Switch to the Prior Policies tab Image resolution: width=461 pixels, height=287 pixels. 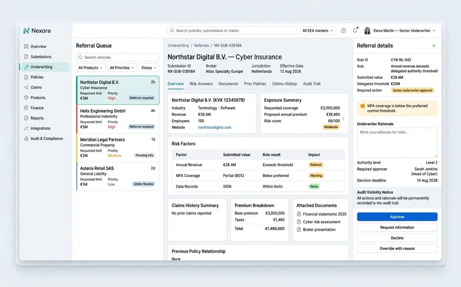tap(255, 84)
